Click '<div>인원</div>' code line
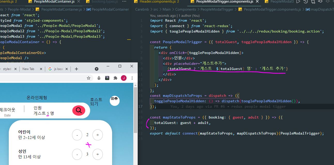334x165 pixels. pyautogui.click(x=179, y=58)
